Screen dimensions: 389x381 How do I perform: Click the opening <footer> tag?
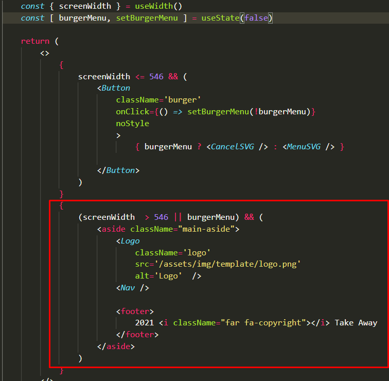pyautogui.click(x=135, y=311)
